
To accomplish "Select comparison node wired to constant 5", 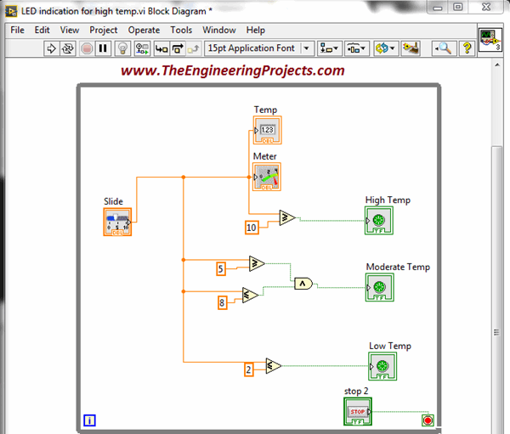I will pos(257,263).
